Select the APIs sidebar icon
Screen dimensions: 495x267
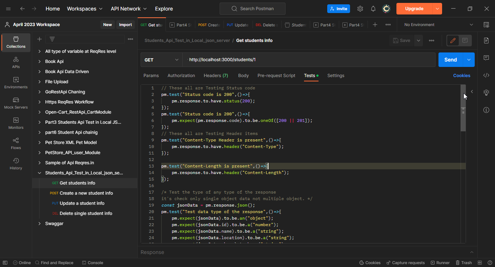(x=16, y=62)
